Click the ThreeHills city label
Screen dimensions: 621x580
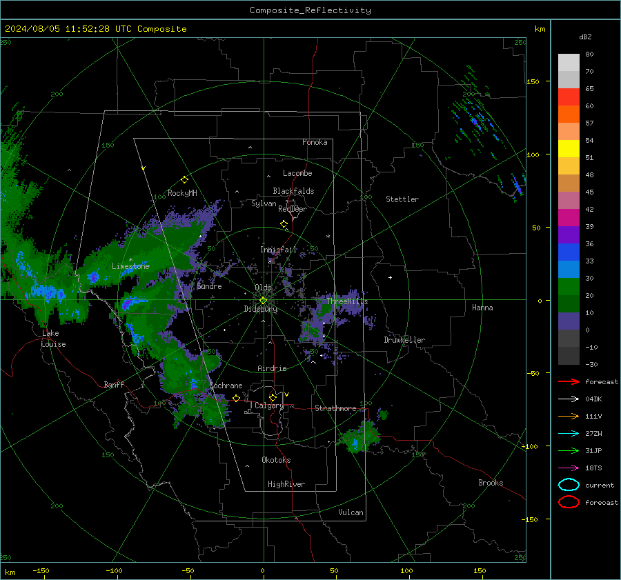[x=347, y=301]
